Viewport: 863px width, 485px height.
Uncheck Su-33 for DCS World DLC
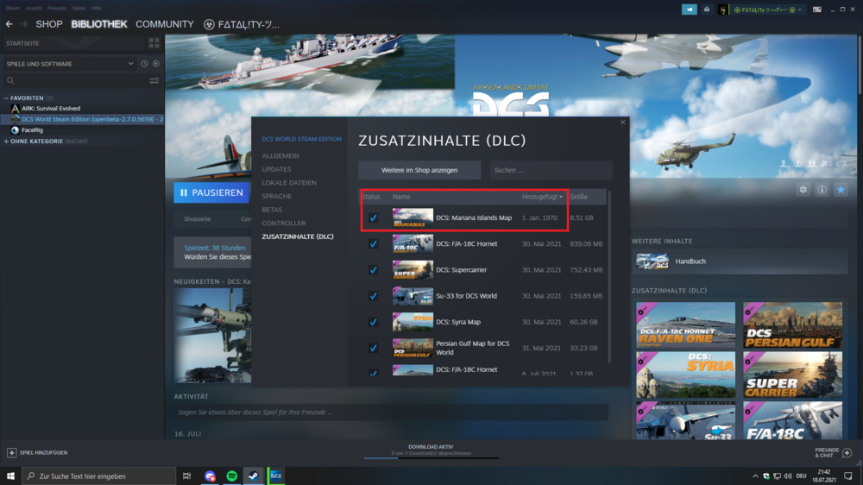(373, 296)
